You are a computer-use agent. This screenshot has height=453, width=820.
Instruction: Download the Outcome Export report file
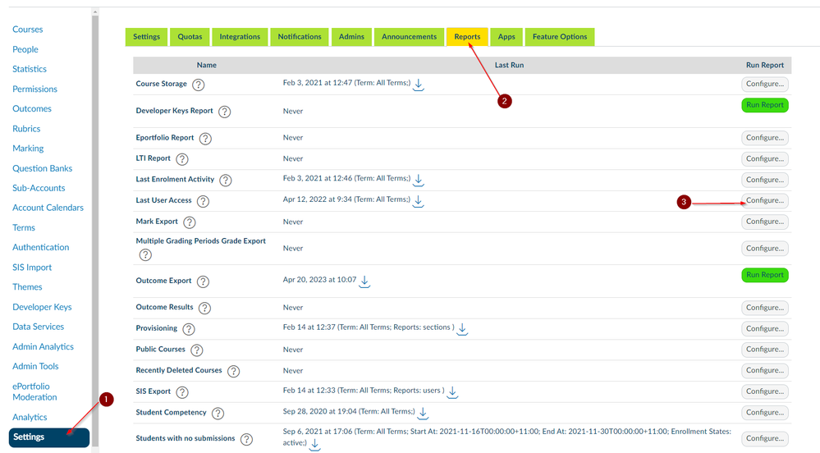click(364, 281)
